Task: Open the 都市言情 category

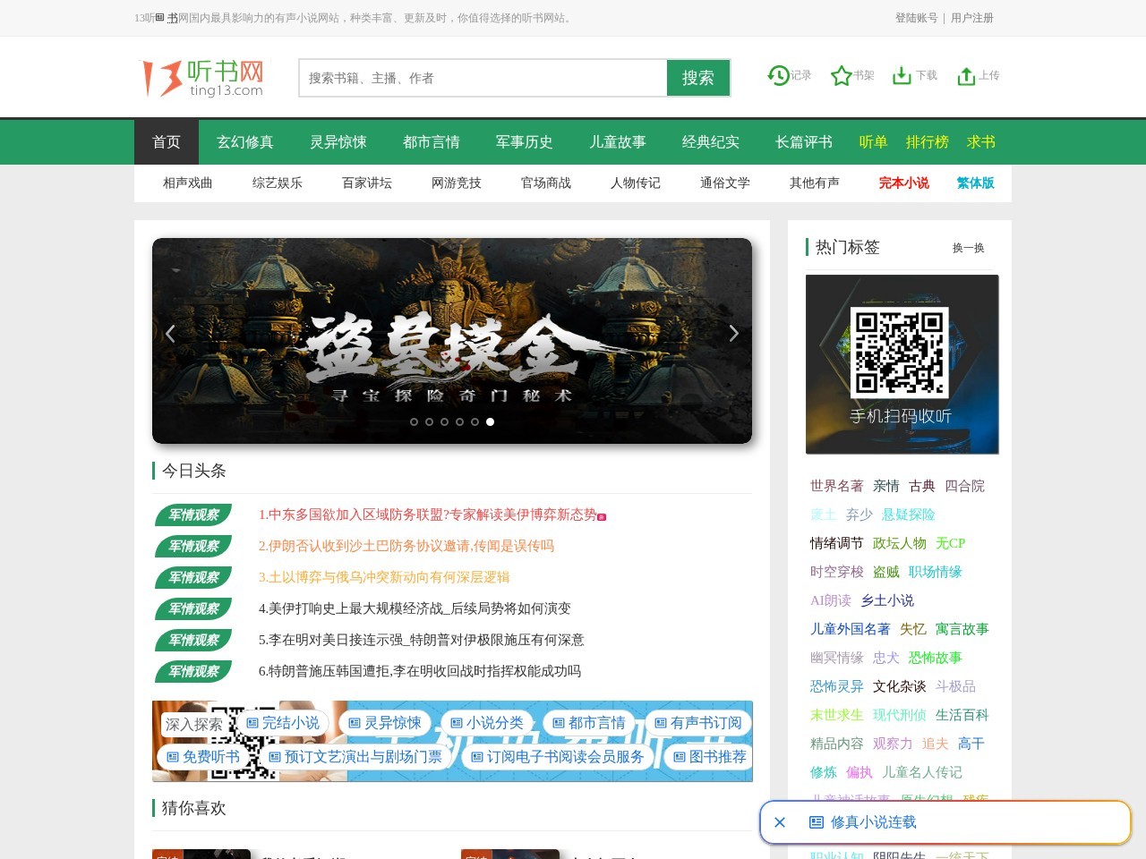Action: (432, 142)
